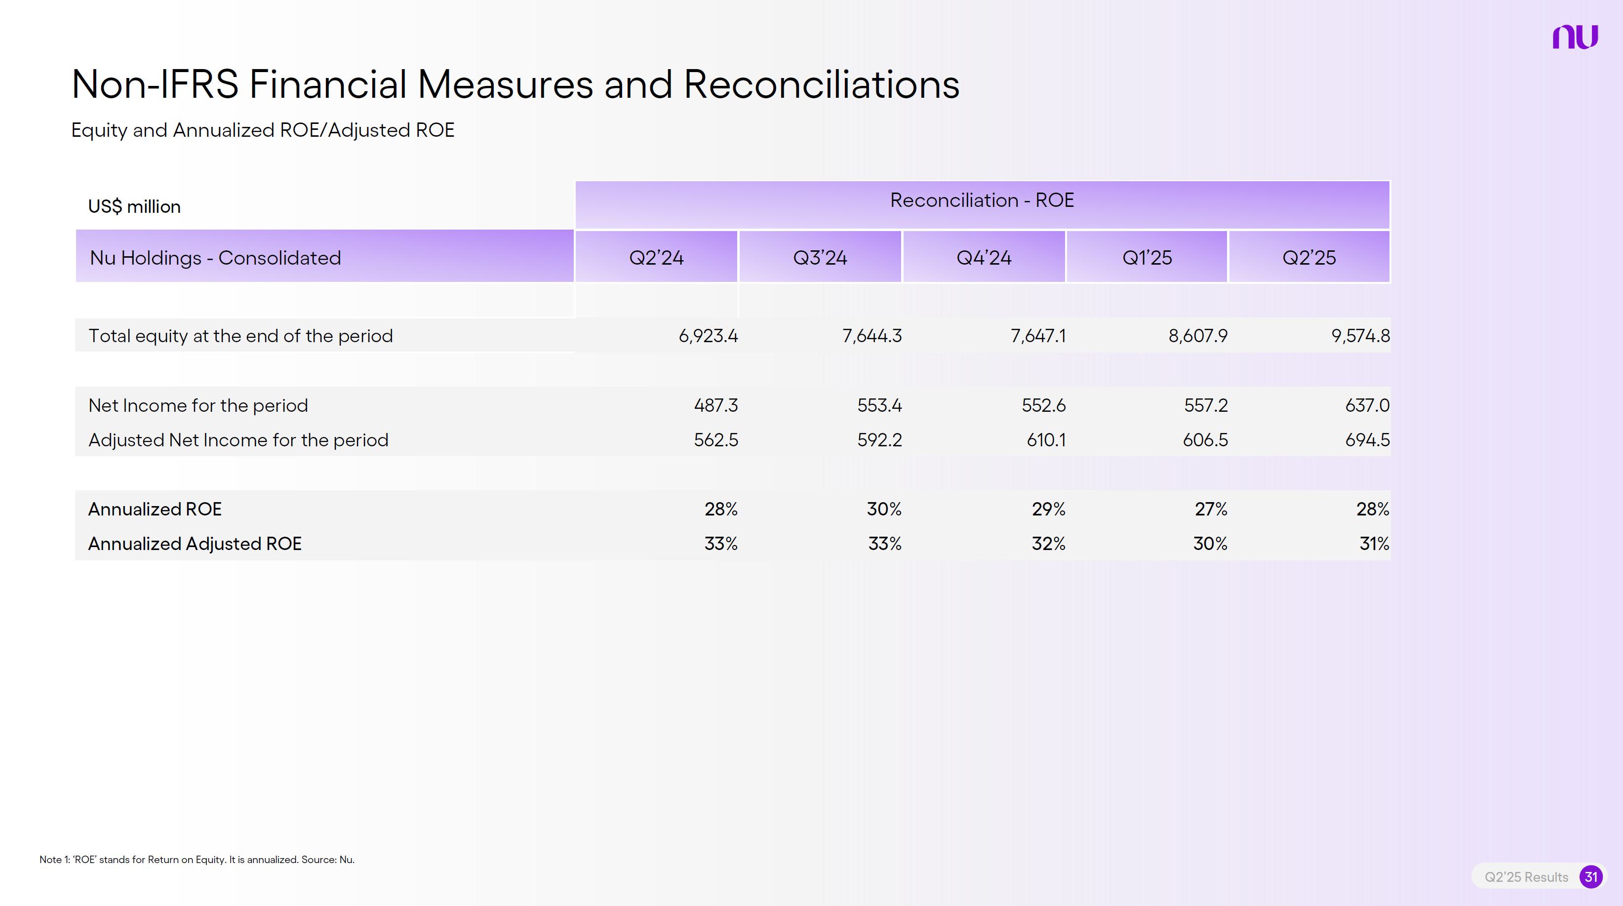Click the Nu logo icon
Image resolution: width=1623 pixels, height=906 pixels.
pos(1575,37)
